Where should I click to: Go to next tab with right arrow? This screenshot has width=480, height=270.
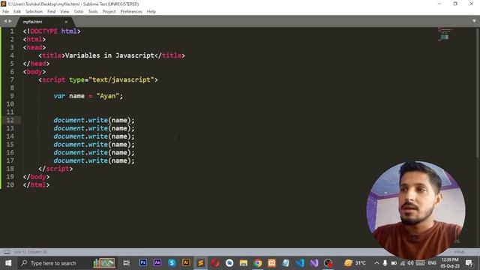[10, 21]
